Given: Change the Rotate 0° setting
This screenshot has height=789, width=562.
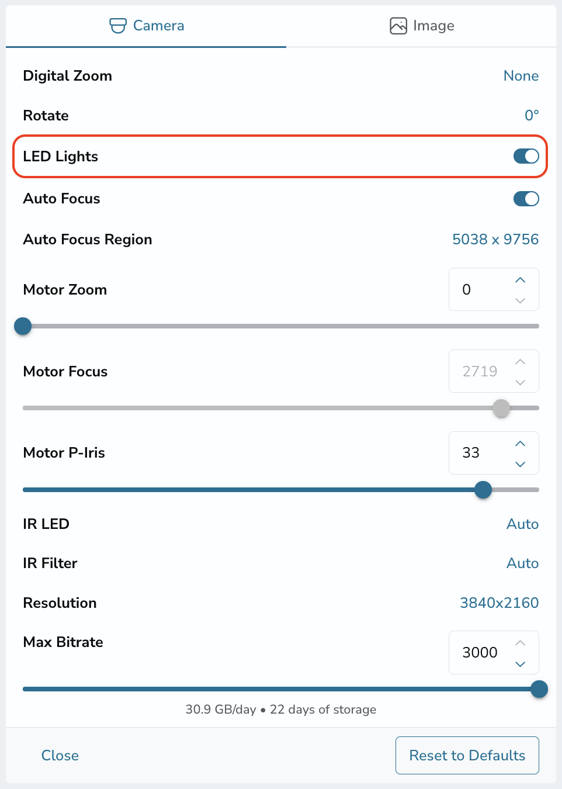Looking at the screenshot, I should pyautogui.click(x=532, y=115).
